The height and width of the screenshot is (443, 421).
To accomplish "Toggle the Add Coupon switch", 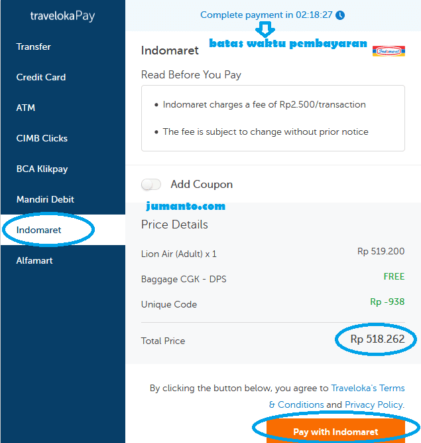I will pos(151,185).
